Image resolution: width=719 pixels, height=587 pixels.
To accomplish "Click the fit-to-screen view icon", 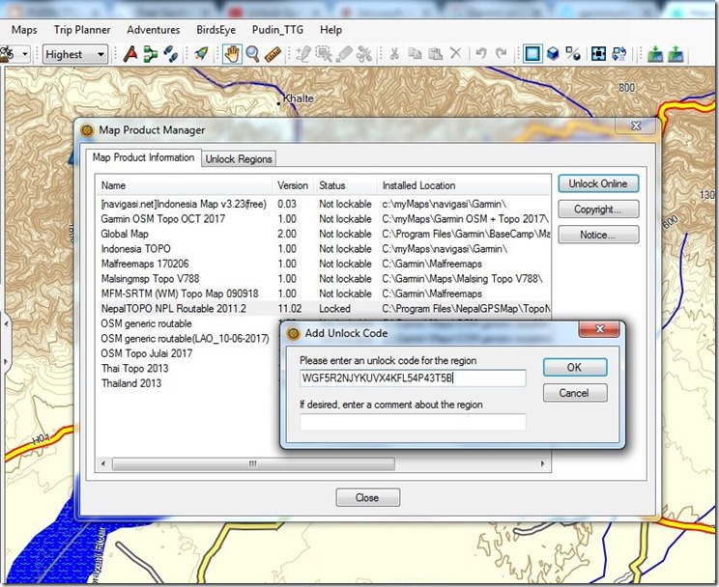I will [598, 54].
